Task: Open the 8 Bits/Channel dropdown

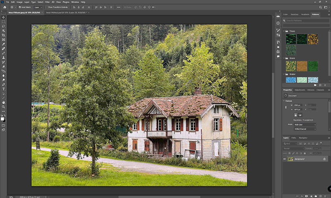Action: tap(305, 129)
